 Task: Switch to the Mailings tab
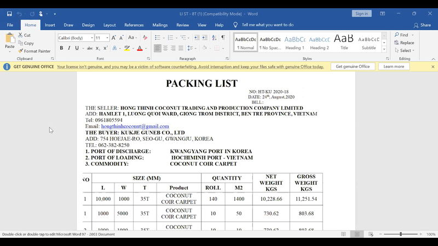tap(160, 25)
